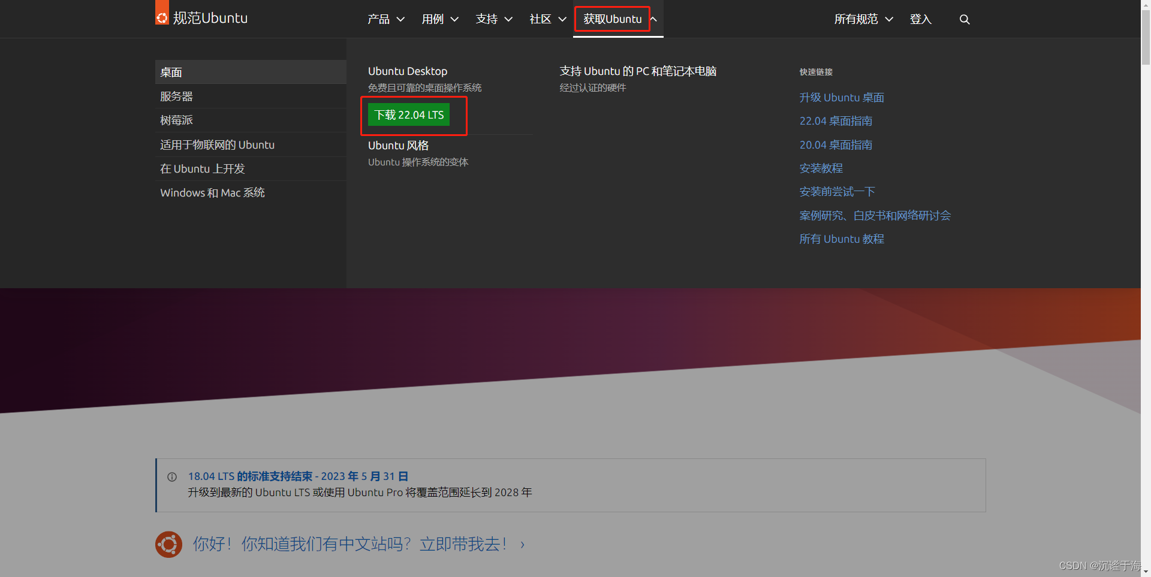Open the 升级 Ubuntu 桌面 link
This screenshot has height=577, width=1151.
pyautogui.click(x=841, y=97)
